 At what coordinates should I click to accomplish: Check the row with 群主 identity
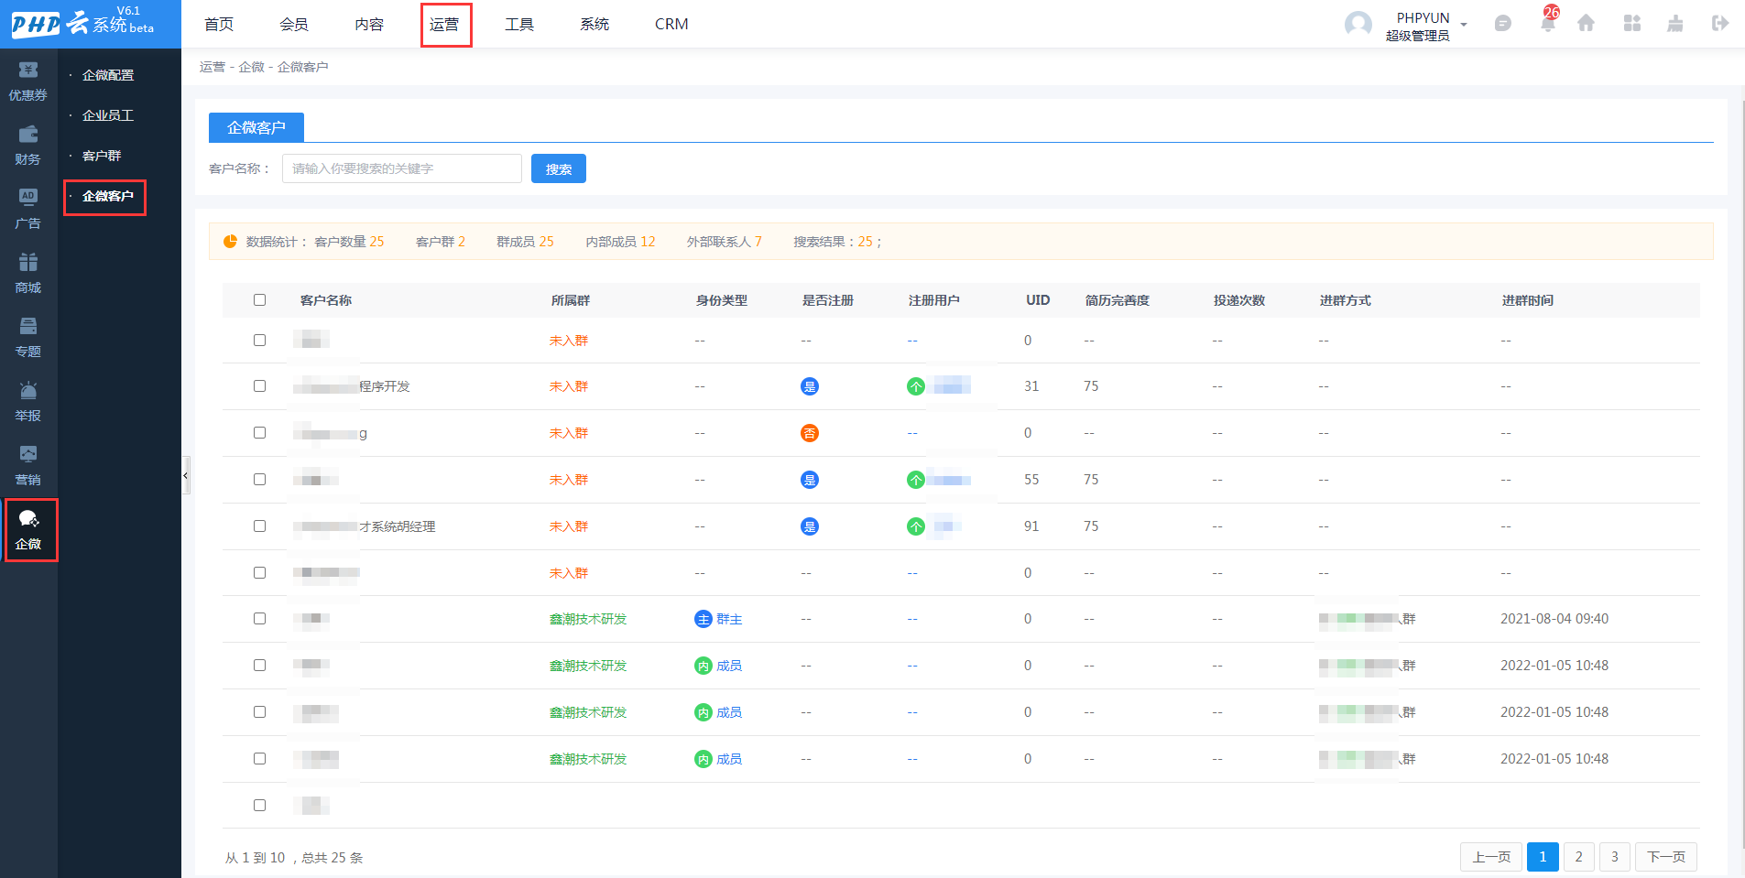[x=259, y=619]
